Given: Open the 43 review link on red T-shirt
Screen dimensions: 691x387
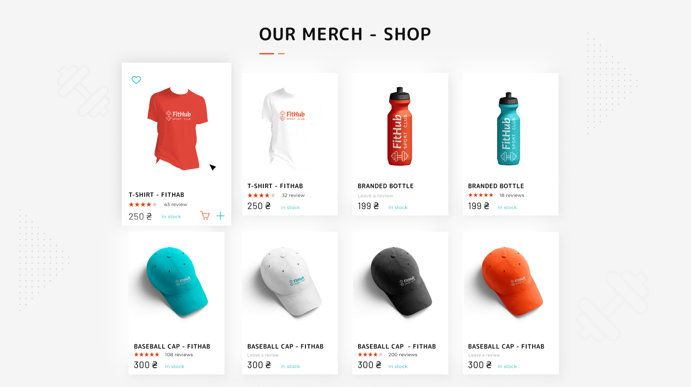Looking at the screenshot, I should pos(176,204).
